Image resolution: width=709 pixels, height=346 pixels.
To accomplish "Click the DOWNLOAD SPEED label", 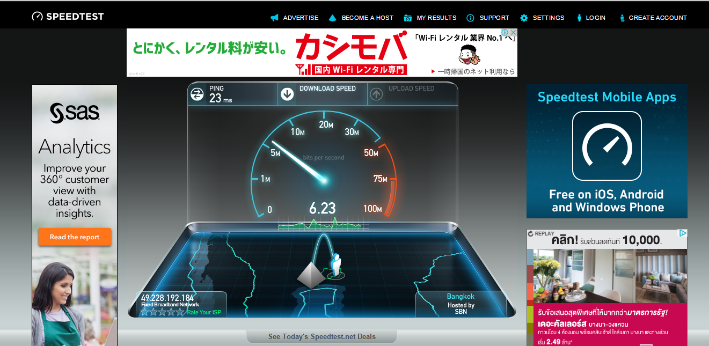I will coord(327,89).
